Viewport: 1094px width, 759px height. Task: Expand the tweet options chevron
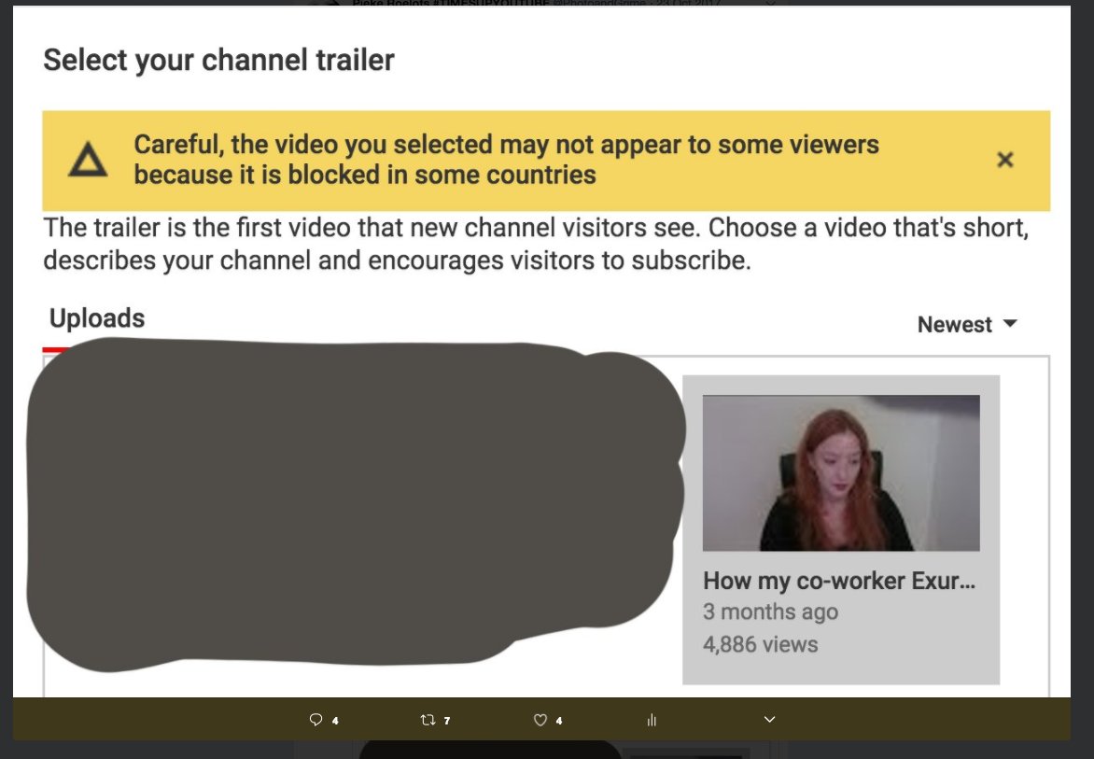pyautogui.click(x=769, y=719)
